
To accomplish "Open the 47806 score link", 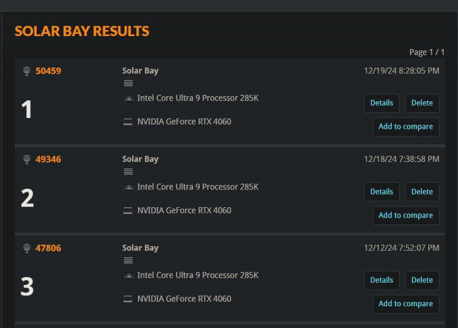I will pyautogui.click(x=48, y=248).
